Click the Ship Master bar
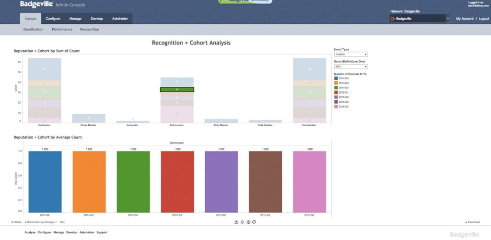The height and width of the screenshot is (240, 491). point(221,121)
